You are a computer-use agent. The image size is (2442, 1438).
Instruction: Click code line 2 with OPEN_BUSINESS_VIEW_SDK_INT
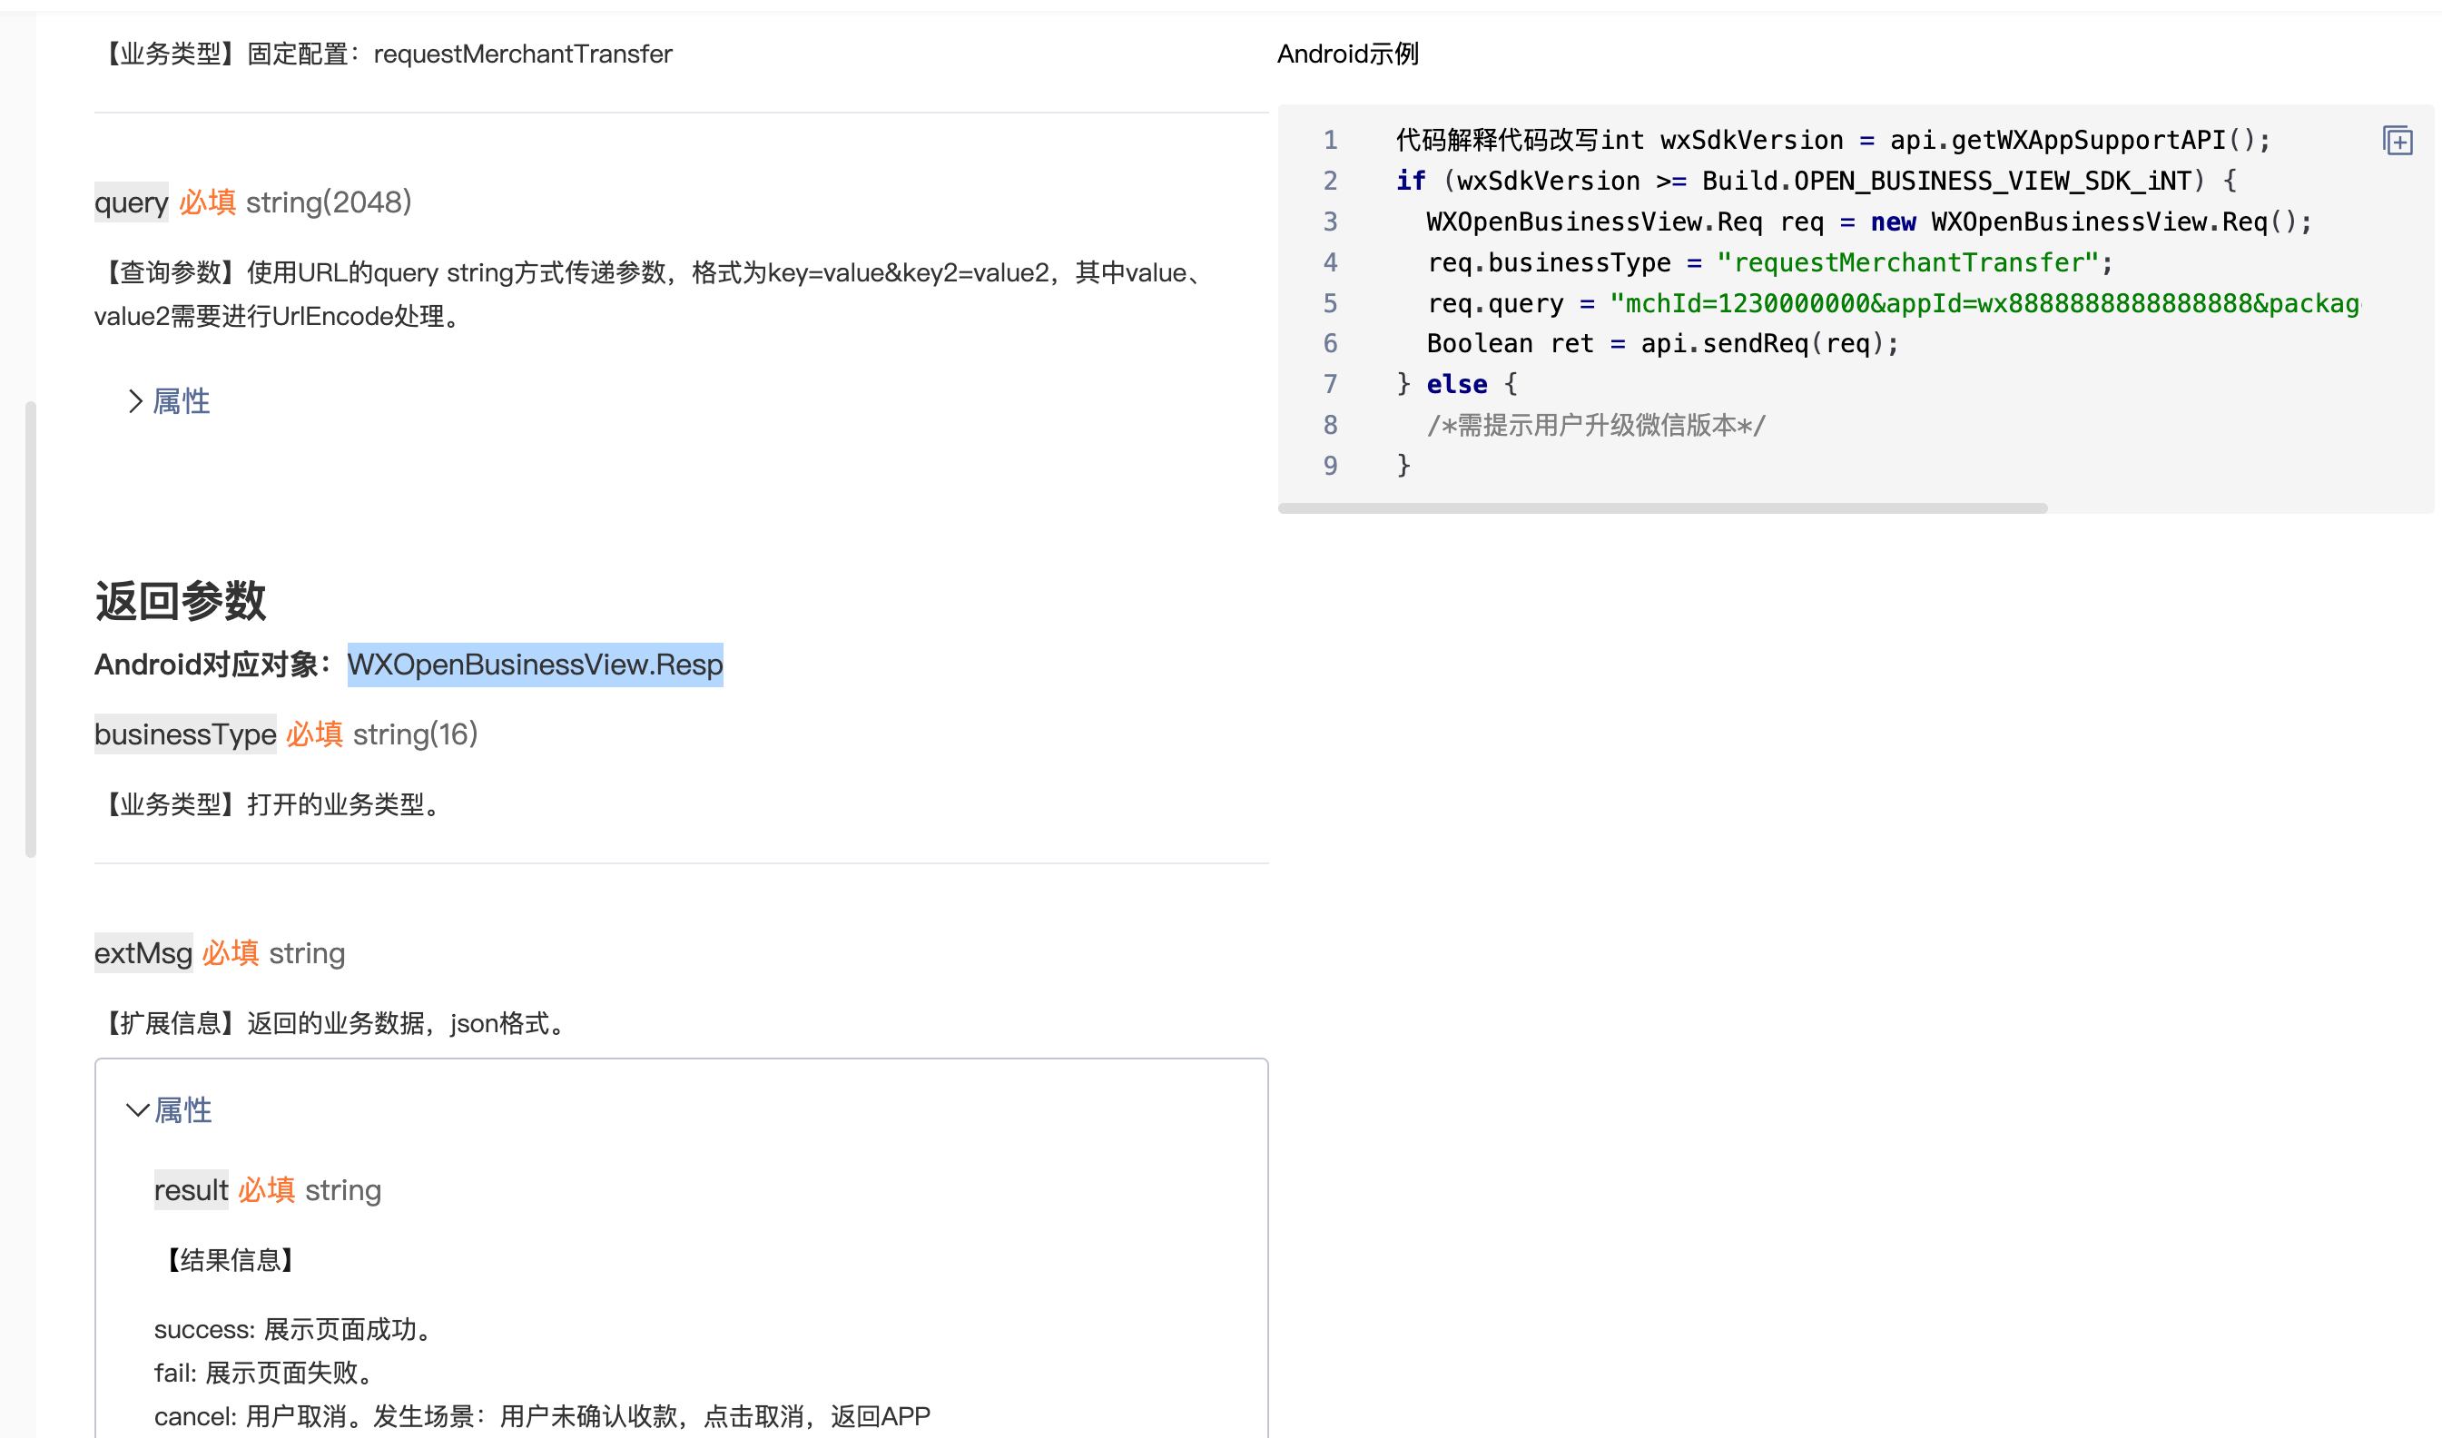(x=1816, y=182)
